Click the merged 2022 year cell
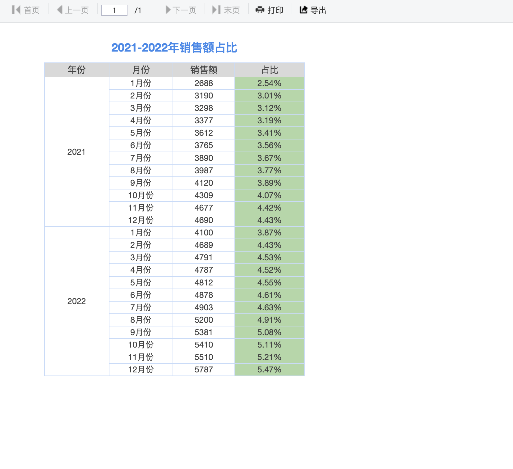This screenshot has width=513, height=469. click(76, 301)
